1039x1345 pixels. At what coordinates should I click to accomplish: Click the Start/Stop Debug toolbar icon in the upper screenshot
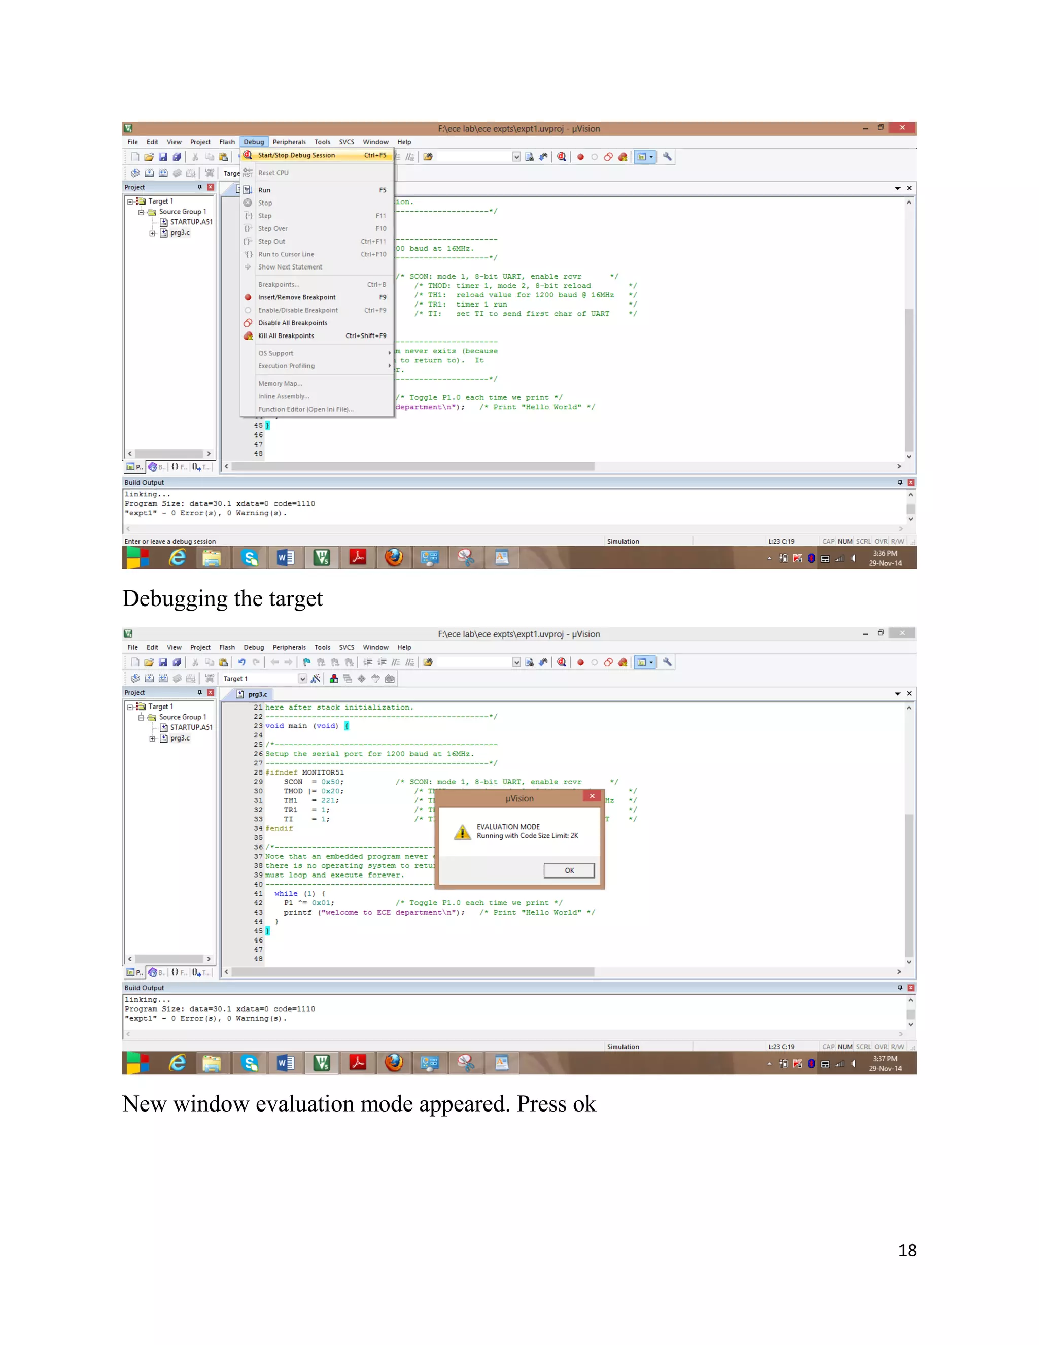562,157
